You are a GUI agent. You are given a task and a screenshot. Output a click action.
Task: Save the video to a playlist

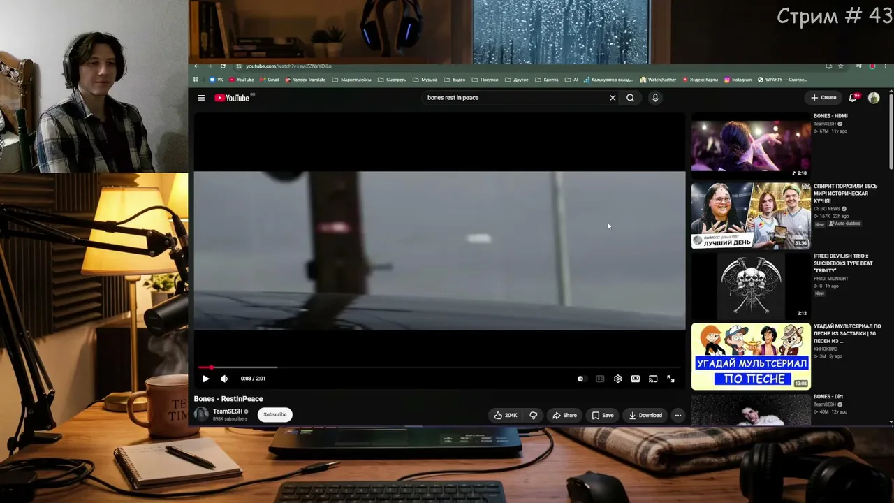coord(603,415)
